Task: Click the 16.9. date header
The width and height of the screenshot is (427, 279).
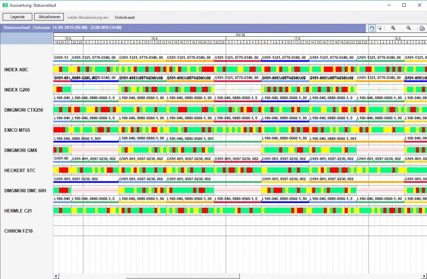Action: point(154,38)
